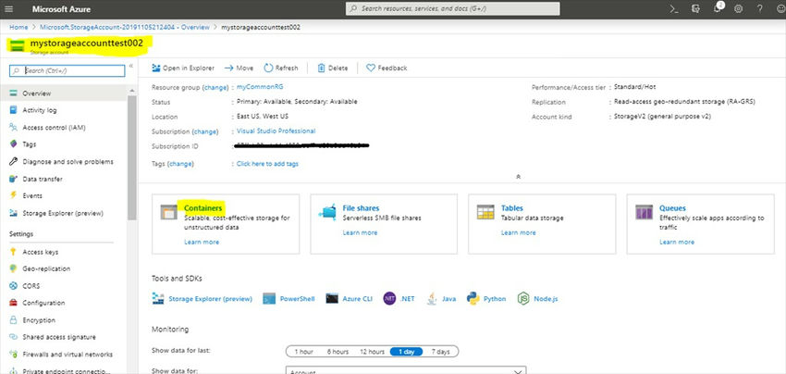Refresh the storage account overview
Image resolution: width=786 pixels, height=374 pixels.
(x=281, y=68)
